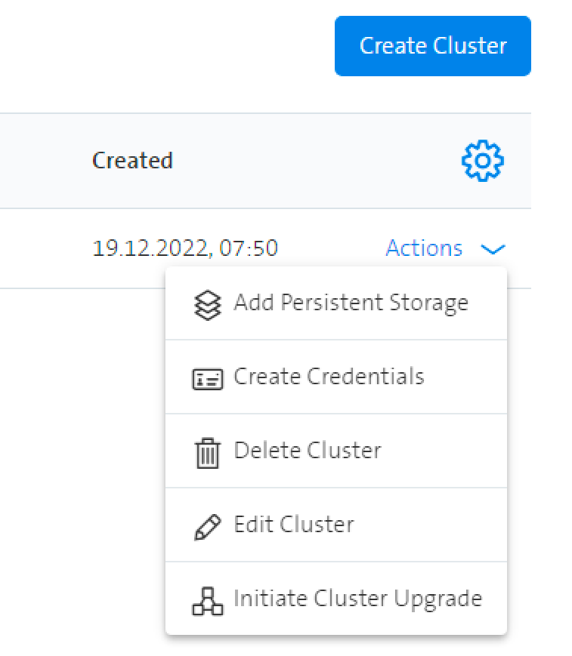Click the stacked layers icon for persistent storage
The height and width of the screenshot is (656, 572).
(208, 305)
